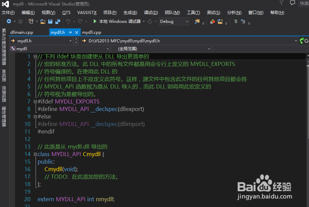Open the mydll project scope dropdown
This screenshot has height=207, width=309.
(108, 49)
